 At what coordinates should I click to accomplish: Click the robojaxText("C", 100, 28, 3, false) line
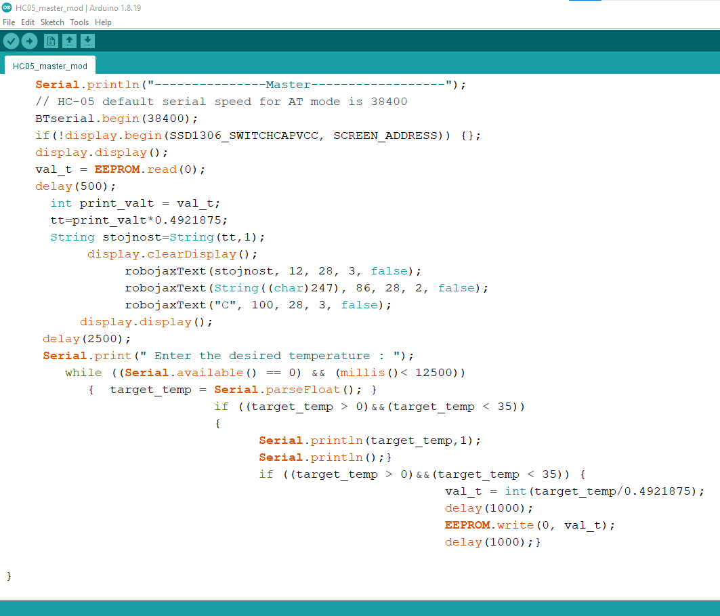(258, 305)
